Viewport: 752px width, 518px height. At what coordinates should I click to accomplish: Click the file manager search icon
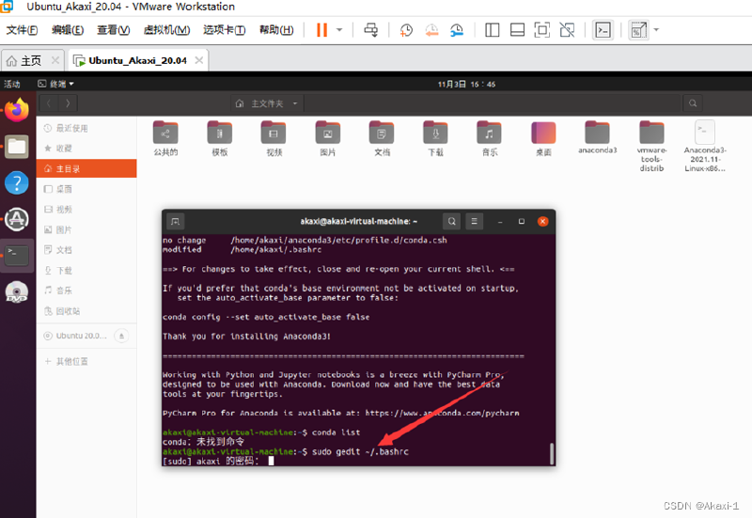(693, 103)
